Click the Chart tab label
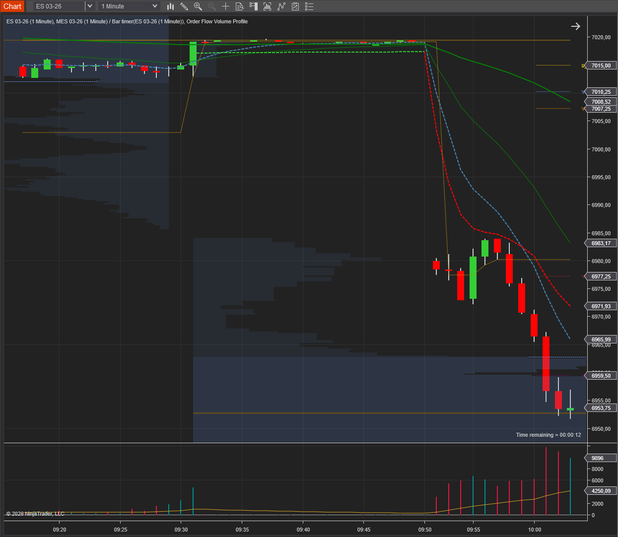The width and height of the screenshot is (618, 537). point(12,6)
